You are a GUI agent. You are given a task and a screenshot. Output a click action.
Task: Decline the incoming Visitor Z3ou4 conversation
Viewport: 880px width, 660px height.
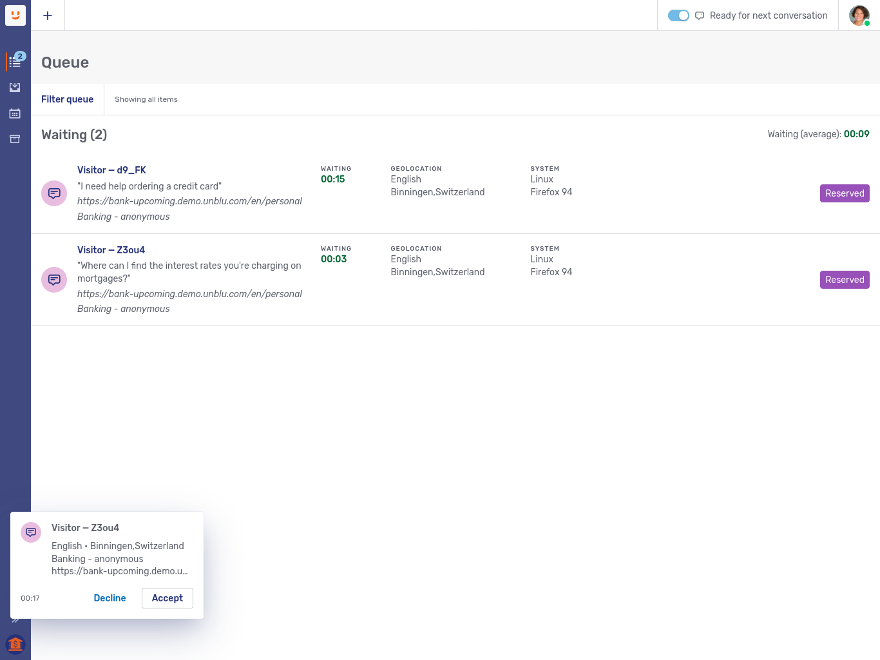click(110, 598)
